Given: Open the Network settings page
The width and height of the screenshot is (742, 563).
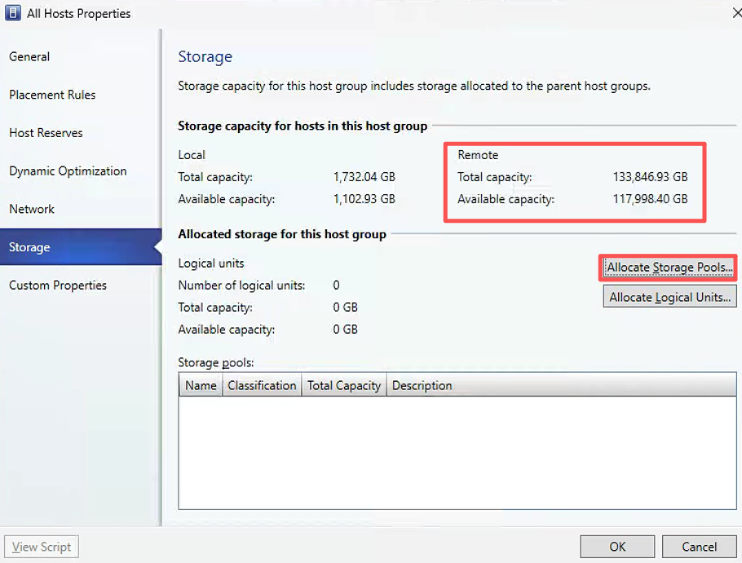Looking at the screenshot, I should tap(32, 210).
